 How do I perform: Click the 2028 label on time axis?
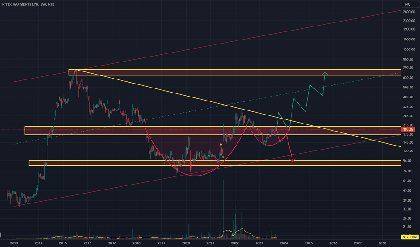click(382, 243)
